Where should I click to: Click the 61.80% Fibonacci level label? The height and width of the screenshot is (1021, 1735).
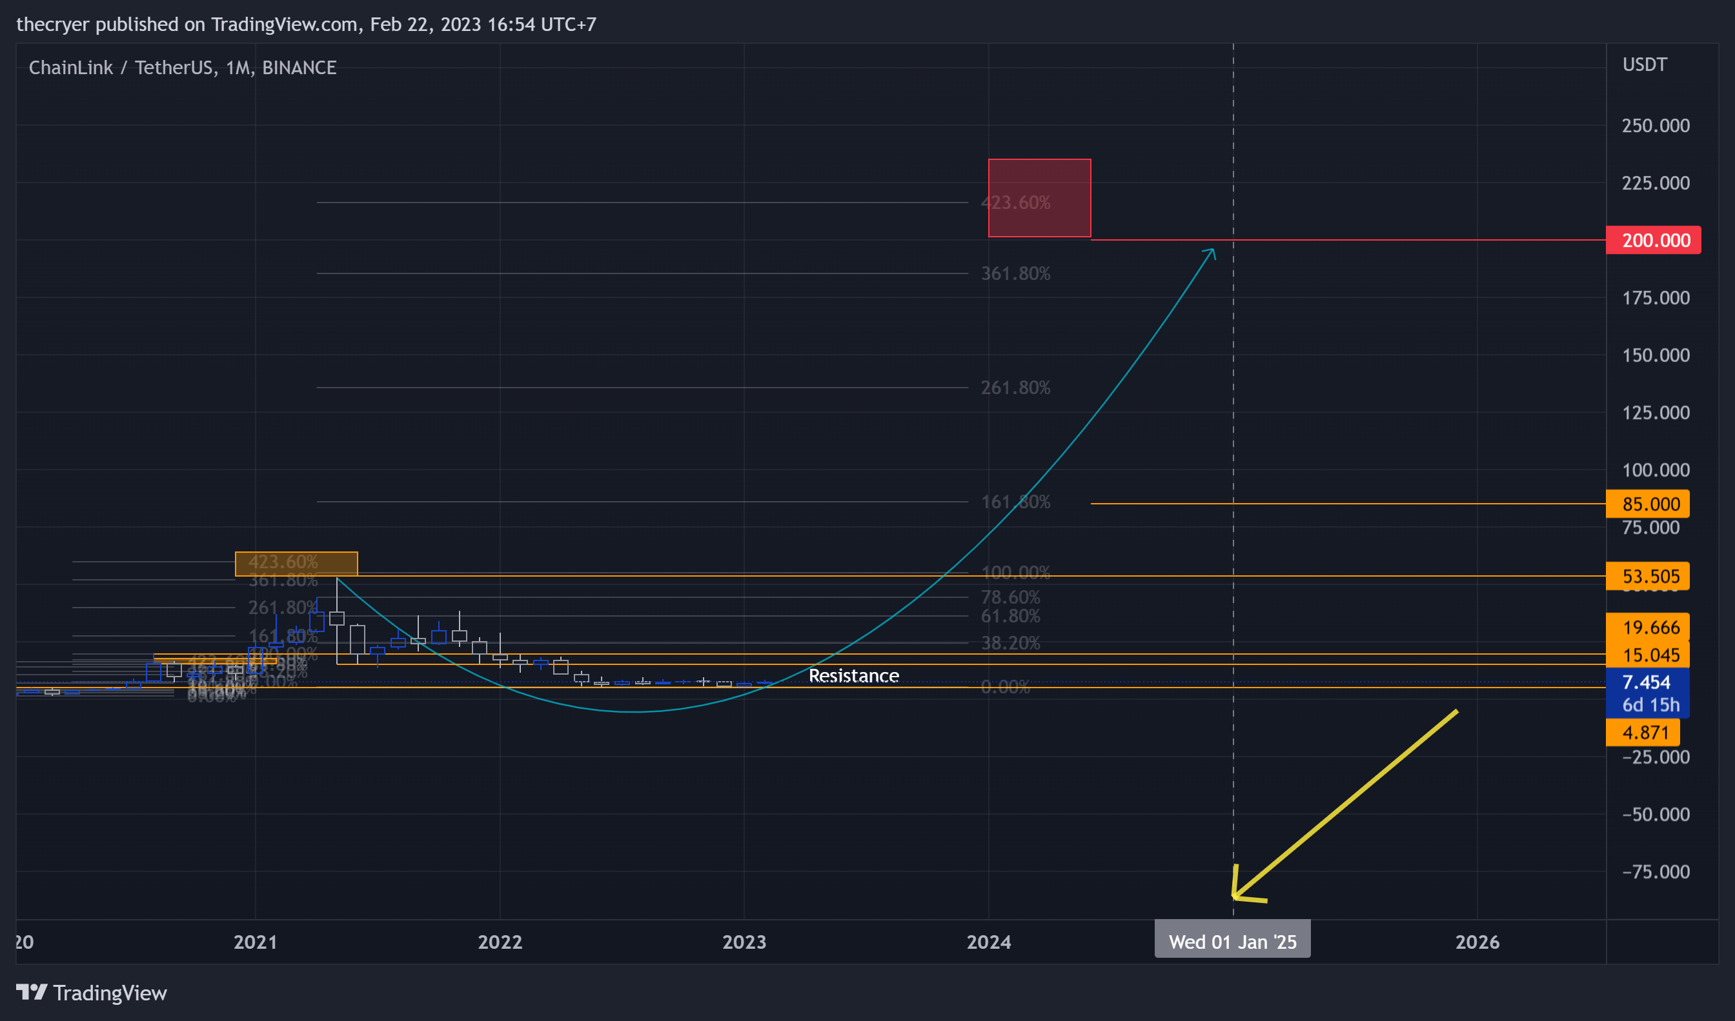(1011, 615)
